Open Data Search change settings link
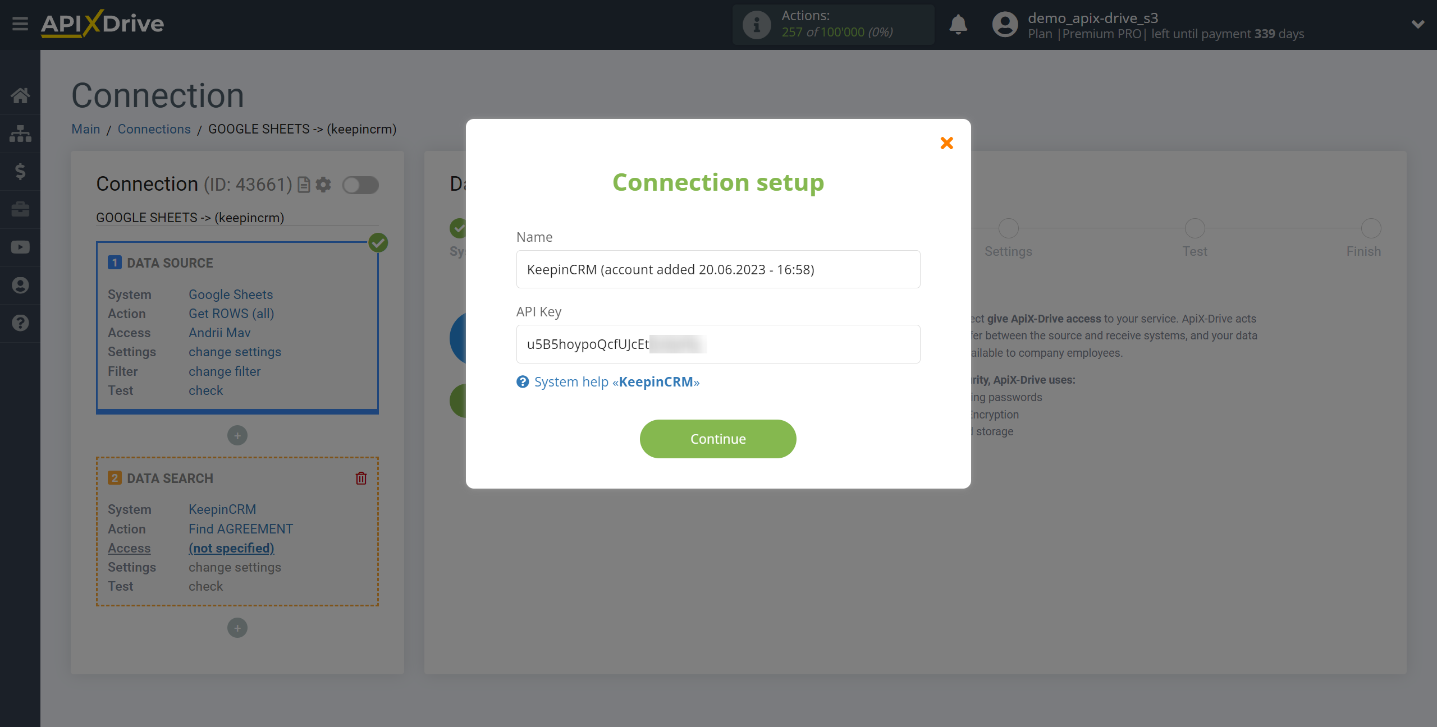 pos(235,567)
